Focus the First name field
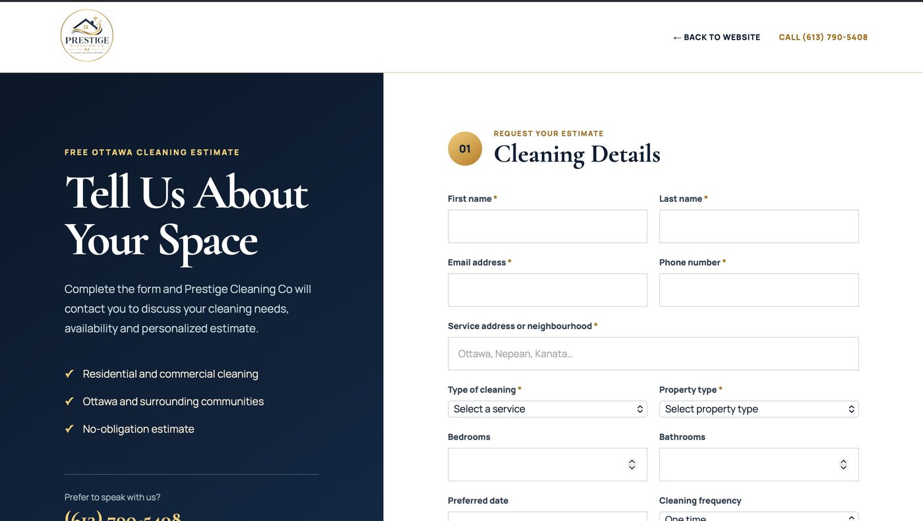The image size is (923, 521). tap(547, 226)
